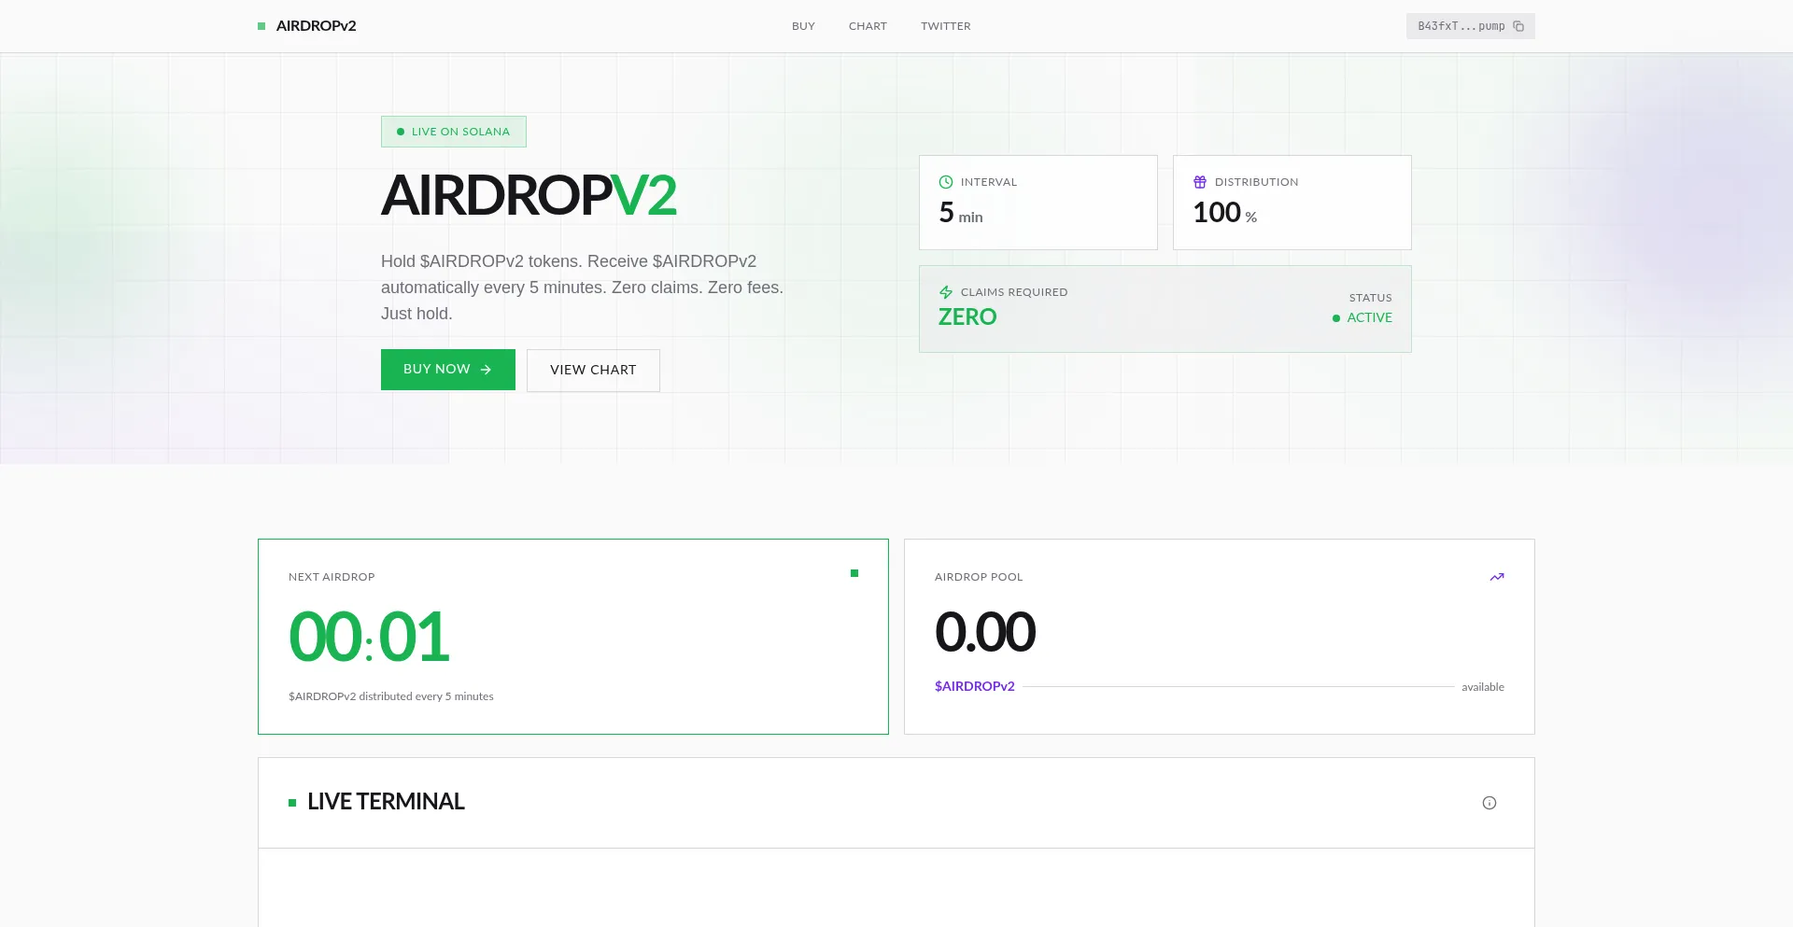Image resolution: width=1793 pixels, height=927 pixels.
Task: Select the B43fxT...pump contract address field
Action: pos(1462,26)
